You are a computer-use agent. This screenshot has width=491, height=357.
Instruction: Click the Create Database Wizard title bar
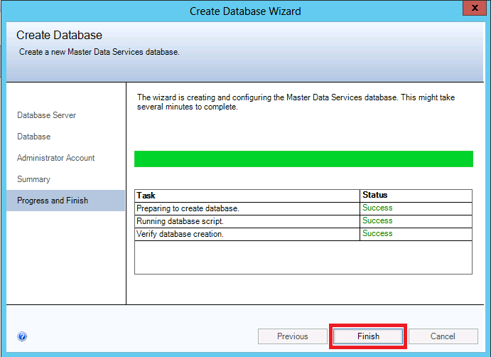245,11
